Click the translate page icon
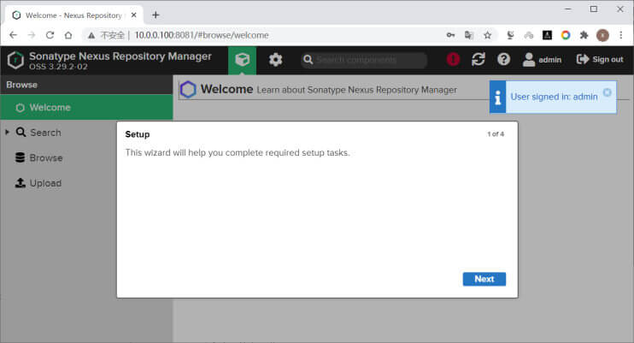 [468, 35]
